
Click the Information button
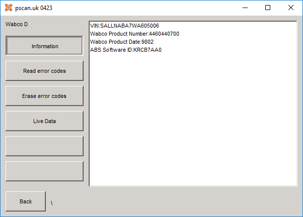(44, 46)
